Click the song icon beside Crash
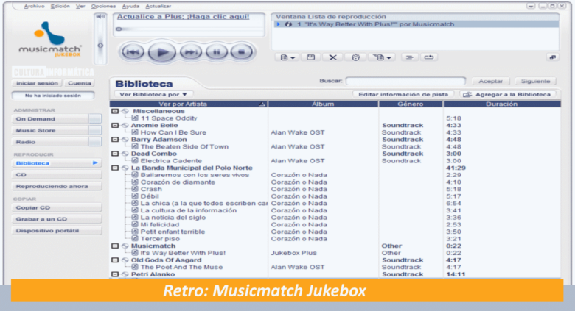Image resolution: width=575 pixels, height=311 pixels. pyautogui.click(x=135, y=189)
